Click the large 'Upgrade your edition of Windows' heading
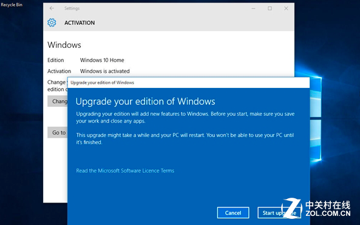The height and width of the screenshot is (225, 360). point(145,101)
